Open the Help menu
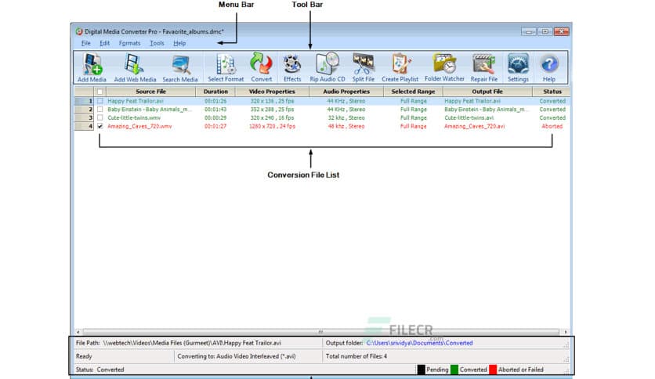 179,43
